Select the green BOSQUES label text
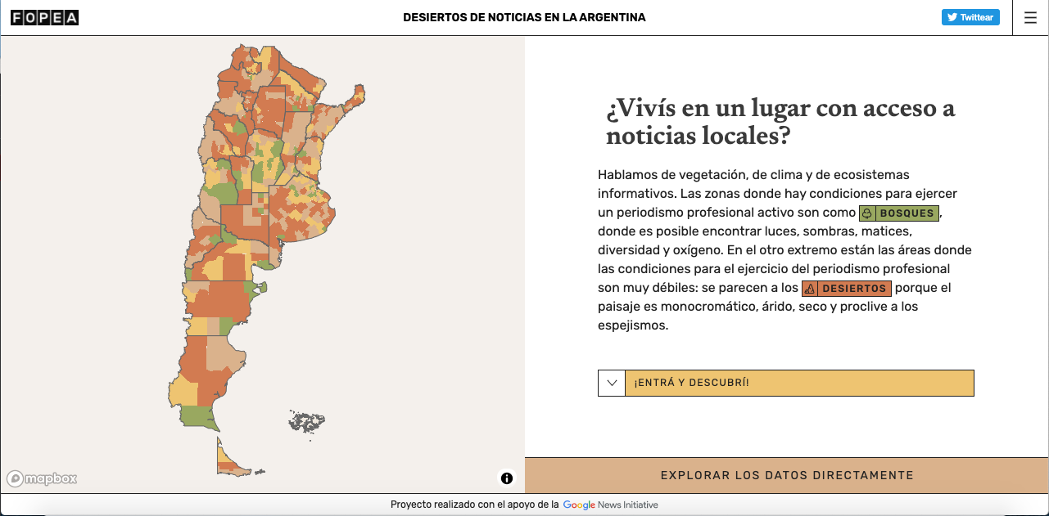This screenshot has width=1049, height=516. point(907,213)
